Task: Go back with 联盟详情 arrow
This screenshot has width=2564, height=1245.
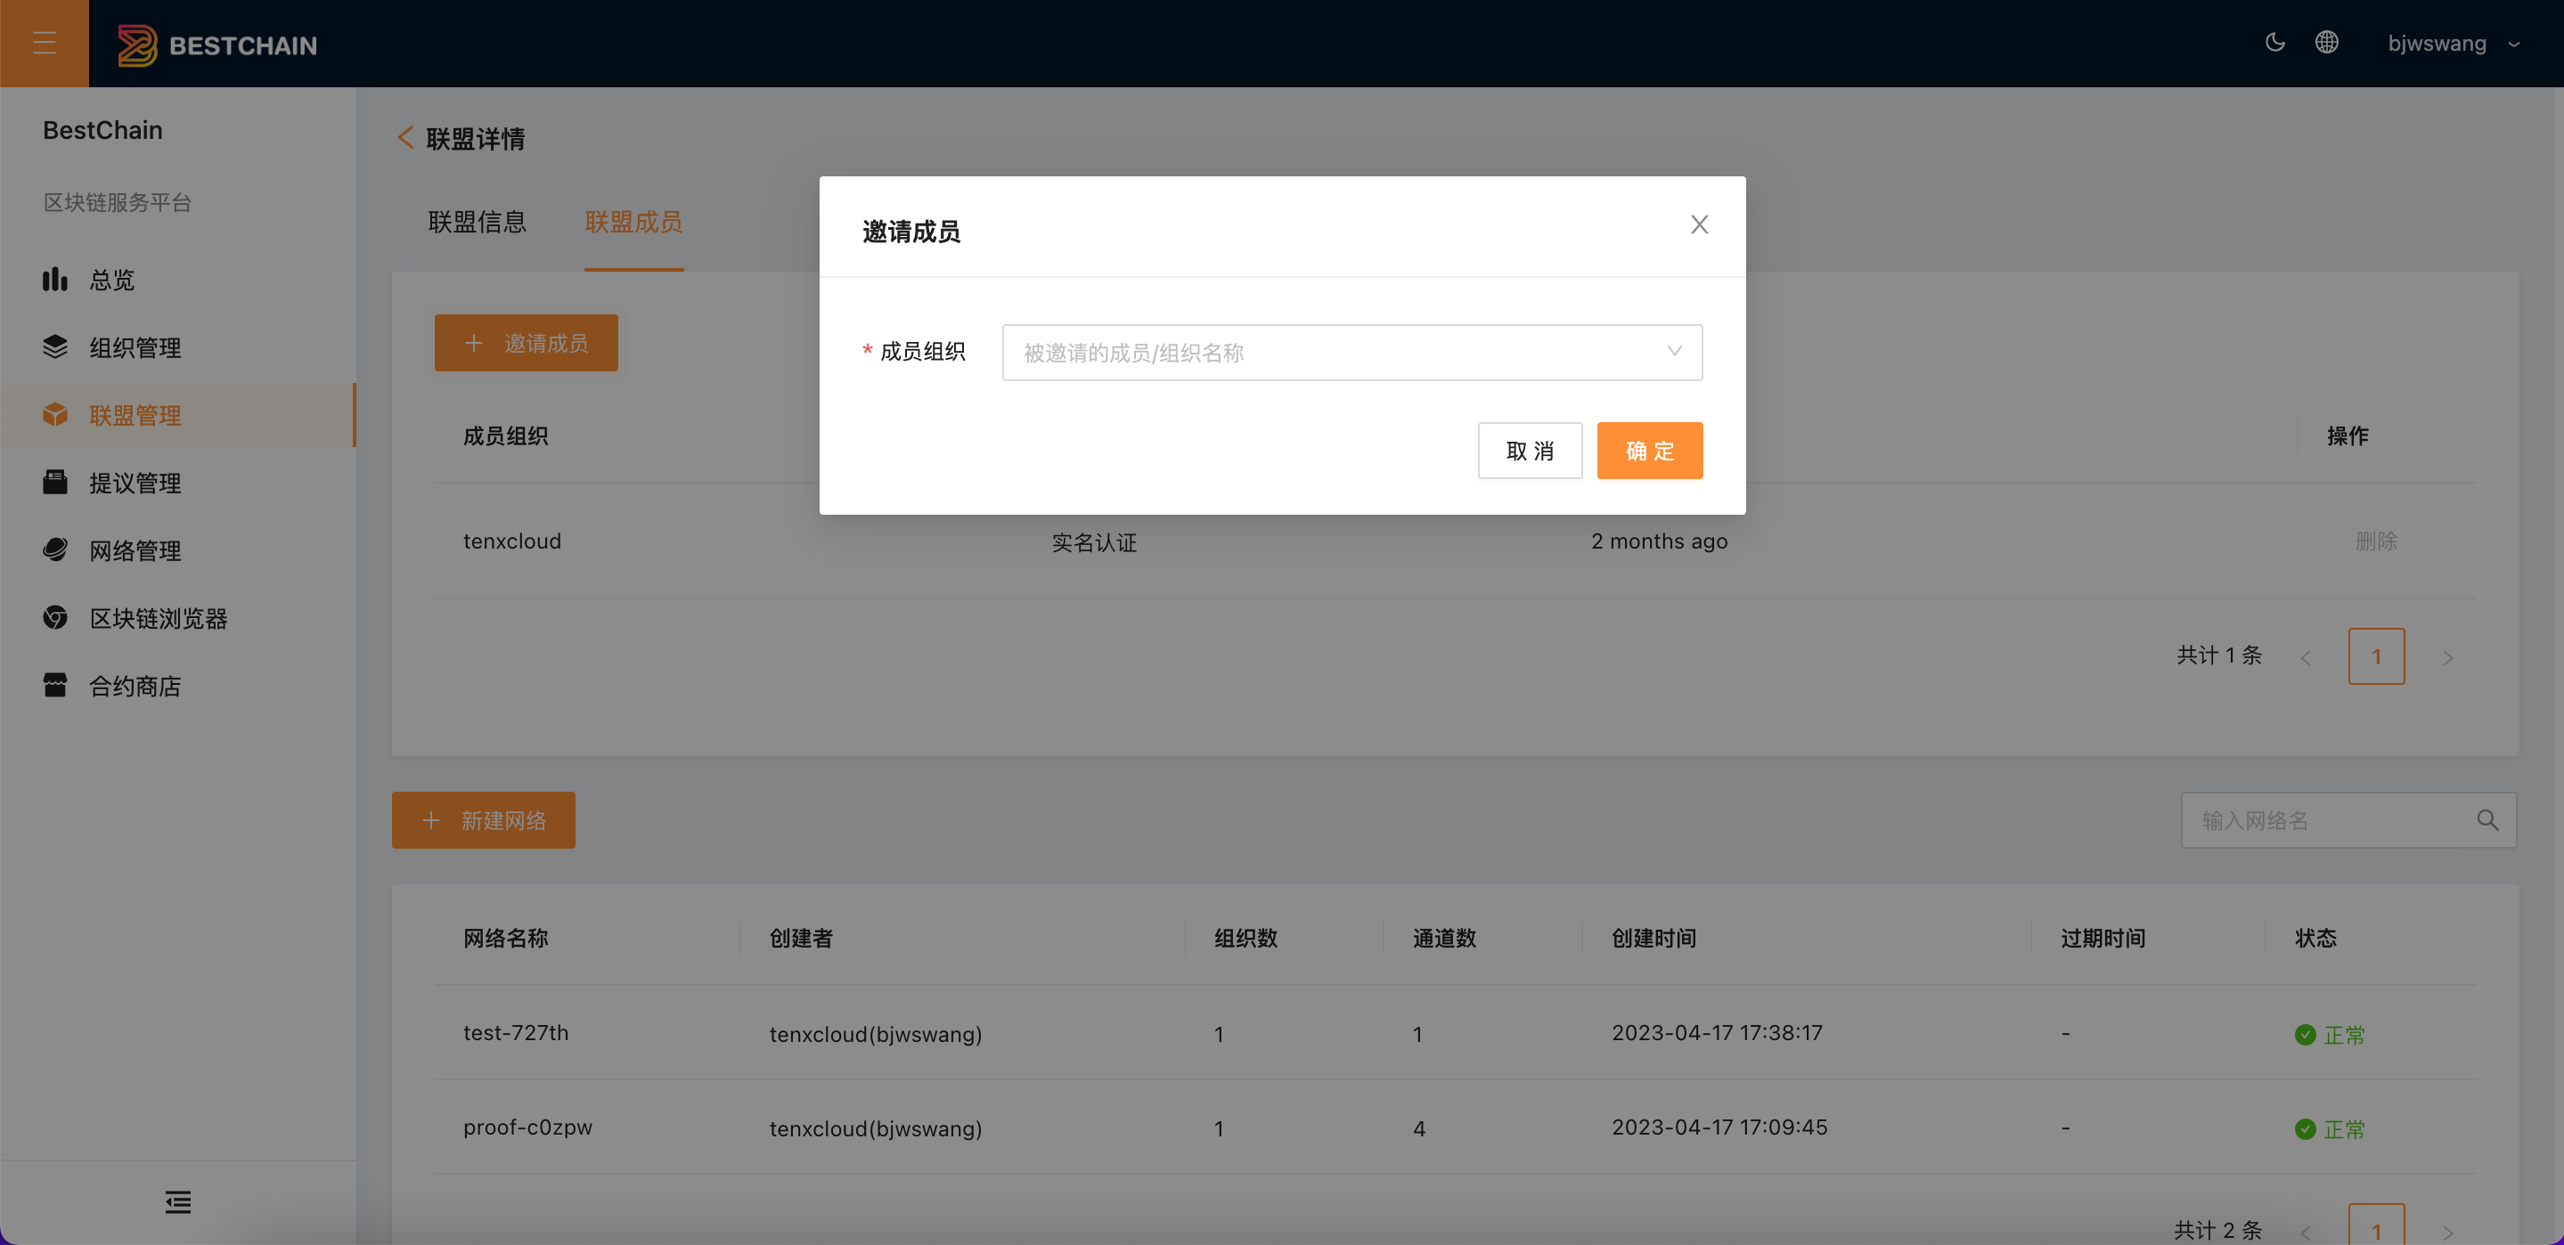Action: point(405,137)
